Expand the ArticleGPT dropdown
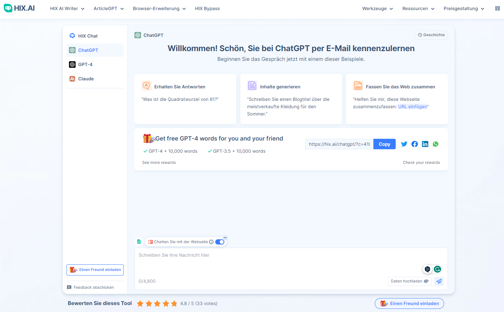 click(109, 8)
